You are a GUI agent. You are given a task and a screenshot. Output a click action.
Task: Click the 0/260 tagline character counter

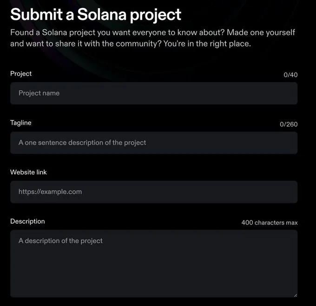(289, 124)
